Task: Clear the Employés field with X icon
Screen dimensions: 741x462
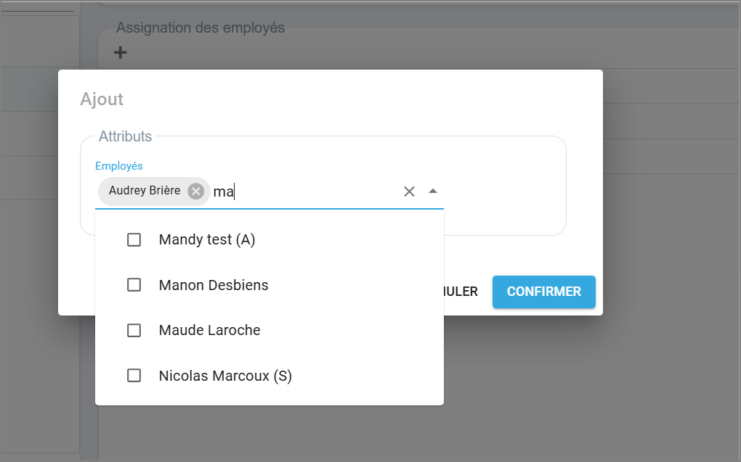Action: click(x=409, y=191)
